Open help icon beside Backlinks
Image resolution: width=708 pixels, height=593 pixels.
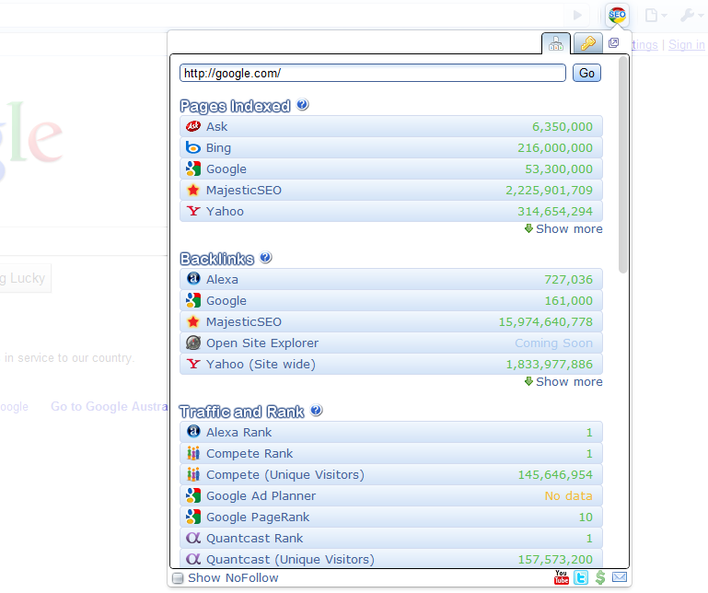266,258
